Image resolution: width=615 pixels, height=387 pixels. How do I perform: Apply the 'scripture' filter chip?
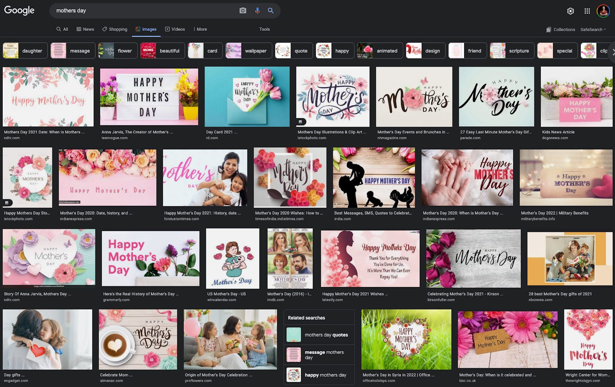[519, 50]
